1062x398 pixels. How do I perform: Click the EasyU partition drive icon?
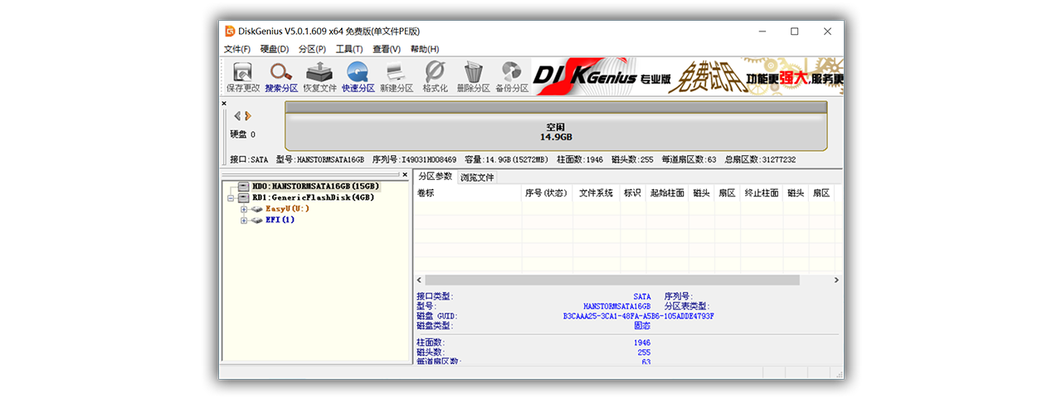click(256, 209)
